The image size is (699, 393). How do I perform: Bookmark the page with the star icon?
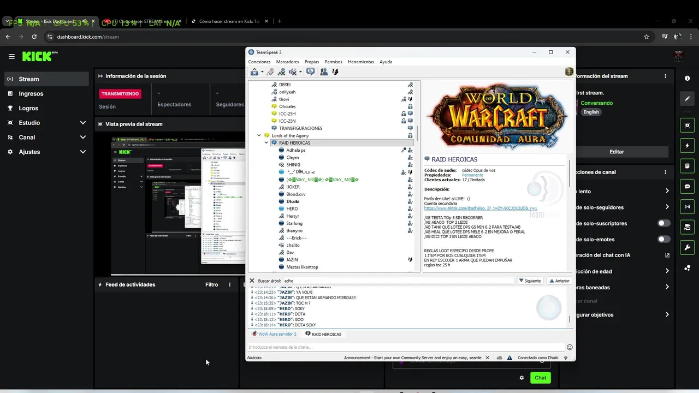pos(647,37)
